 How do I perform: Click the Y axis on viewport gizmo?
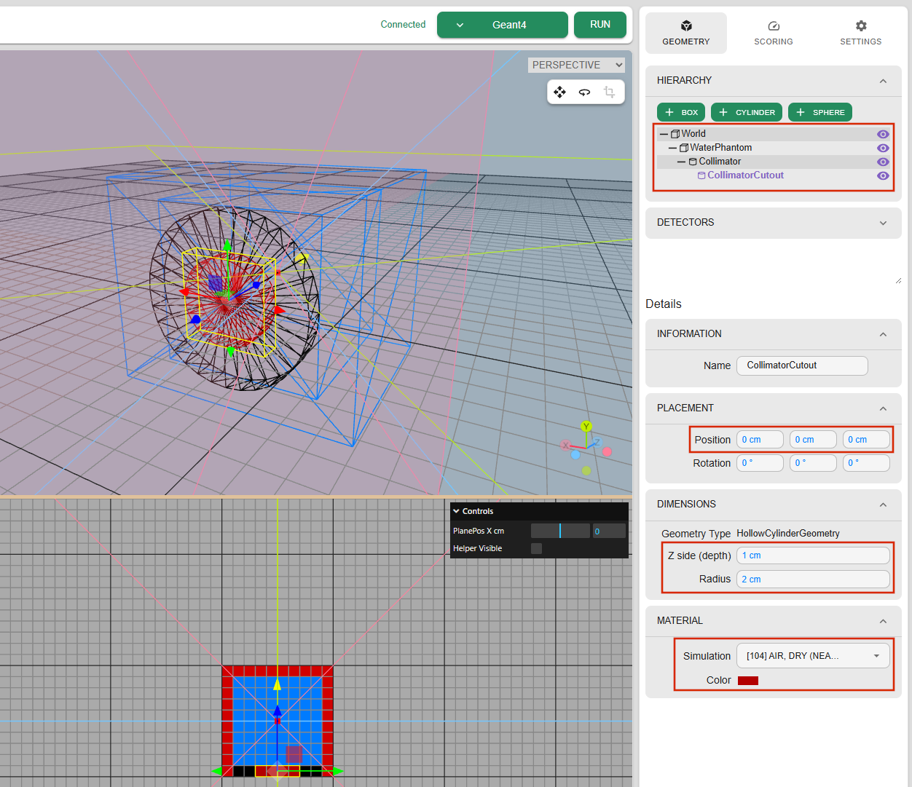coord(586,427)
